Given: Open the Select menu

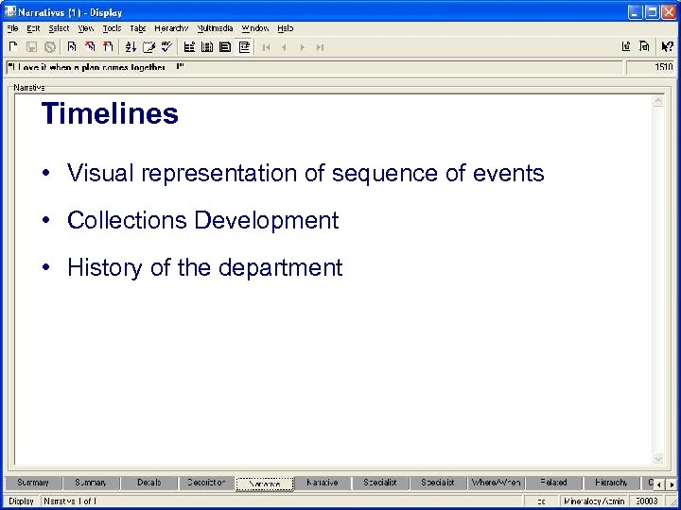Looking at the screenshot, I should 59,28.
